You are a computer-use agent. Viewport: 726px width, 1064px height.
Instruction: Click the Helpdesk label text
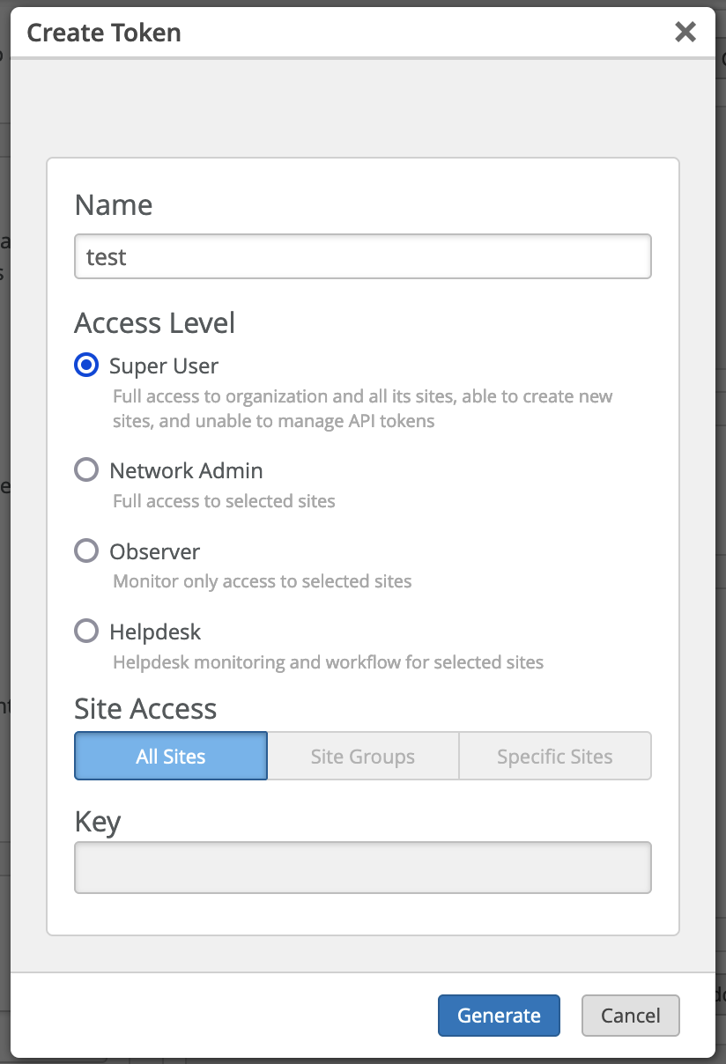pos(155,632)
